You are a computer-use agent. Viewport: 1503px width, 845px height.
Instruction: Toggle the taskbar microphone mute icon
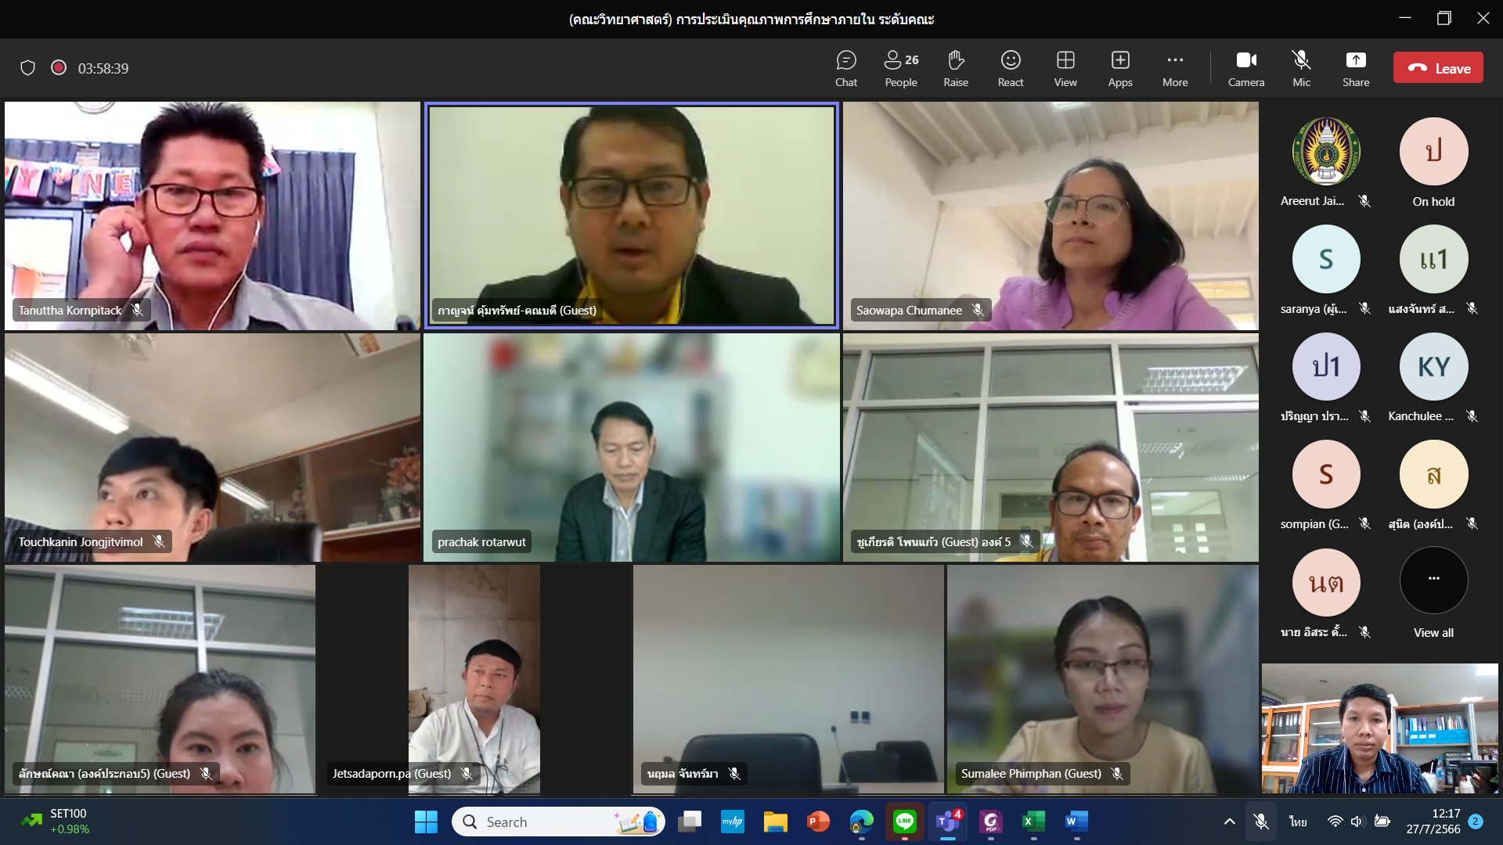[x=1260, y=822]
